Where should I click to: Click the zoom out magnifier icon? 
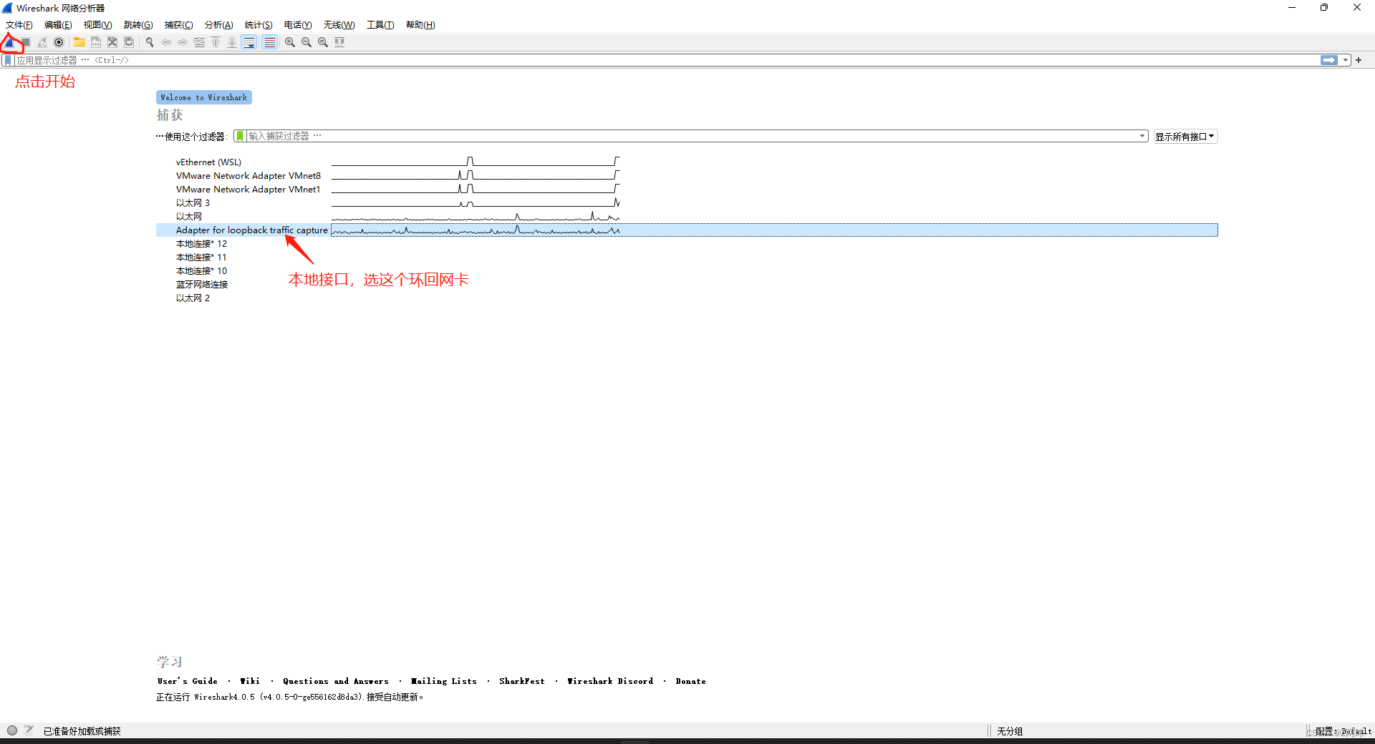[x=307, y=42]
